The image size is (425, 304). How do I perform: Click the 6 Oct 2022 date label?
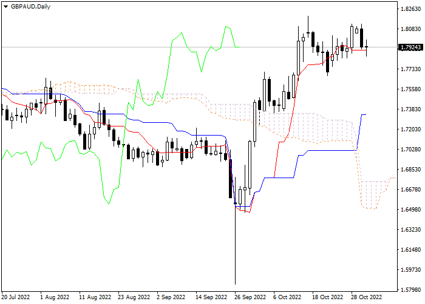[287, 297]
